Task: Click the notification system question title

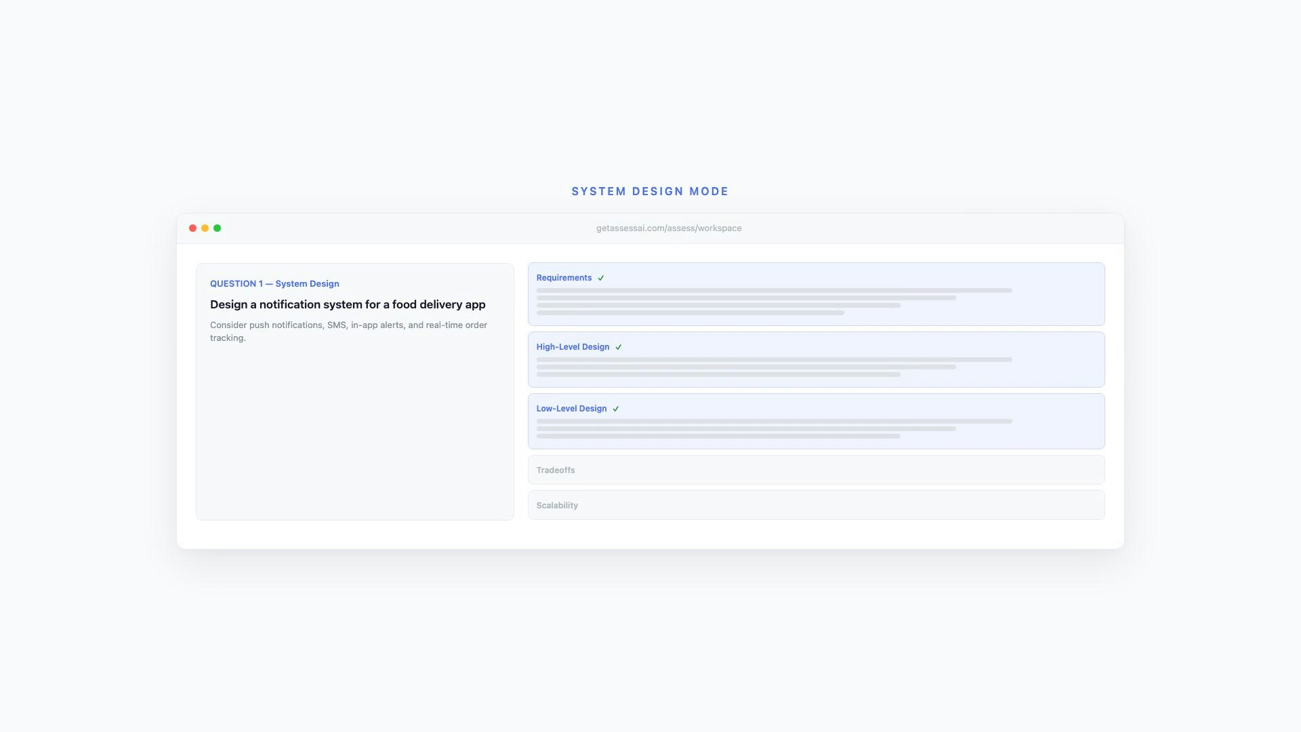Action: pyautogui.click(x=348, y=305)
